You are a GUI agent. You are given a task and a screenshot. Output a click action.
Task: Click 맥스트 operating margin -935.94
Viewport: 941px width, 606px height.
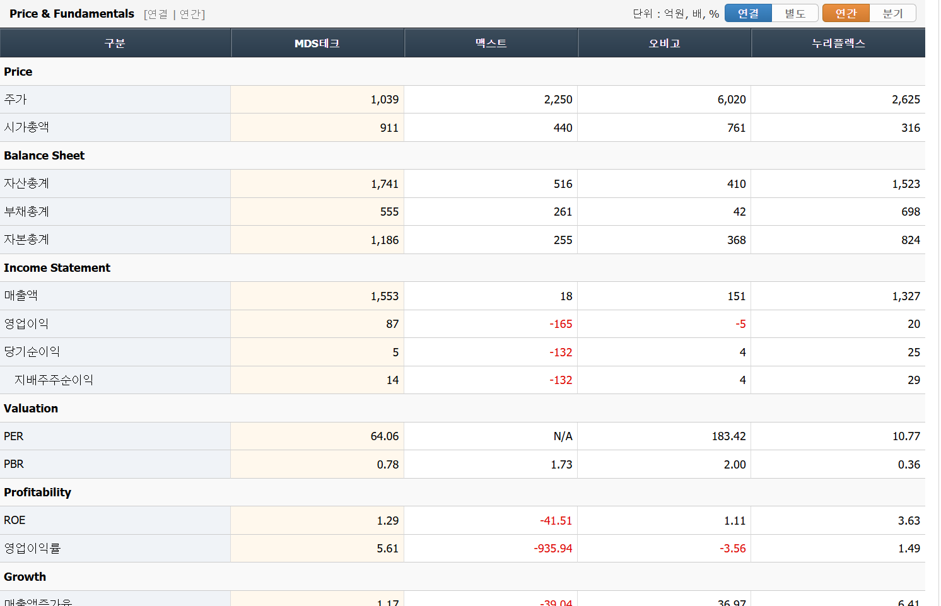click(553, 549)
